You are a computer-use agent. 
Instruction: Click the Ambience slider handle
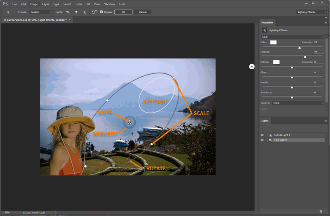(x=292, y=97)
